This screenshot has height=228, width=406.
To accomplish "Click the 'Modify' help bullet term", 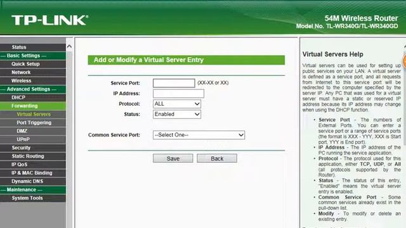I will [x=326, y=213].
